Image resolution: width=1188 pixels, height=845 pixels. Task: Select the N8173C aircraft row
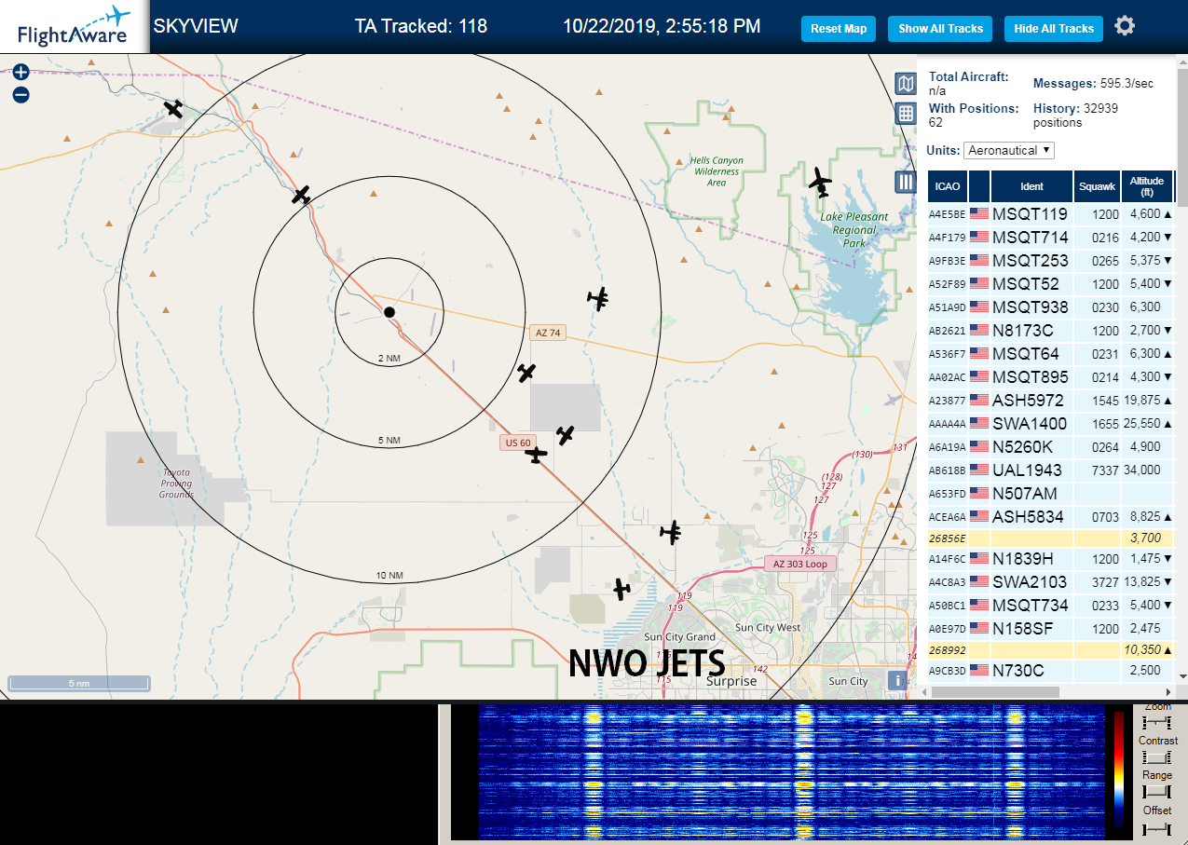coord(1051,331)
